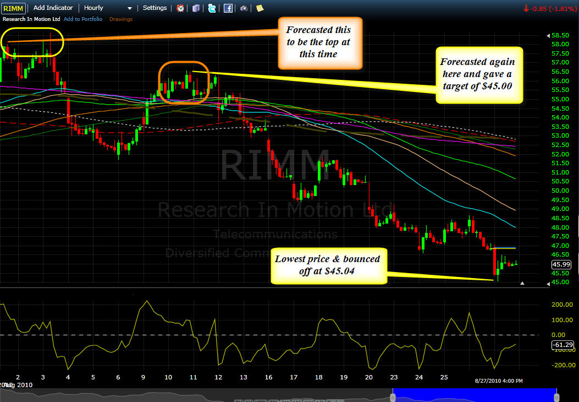Click the RIMM ticker symbol box
The width and height of the screenshot is (579, 402).
[x=13, y=8]
